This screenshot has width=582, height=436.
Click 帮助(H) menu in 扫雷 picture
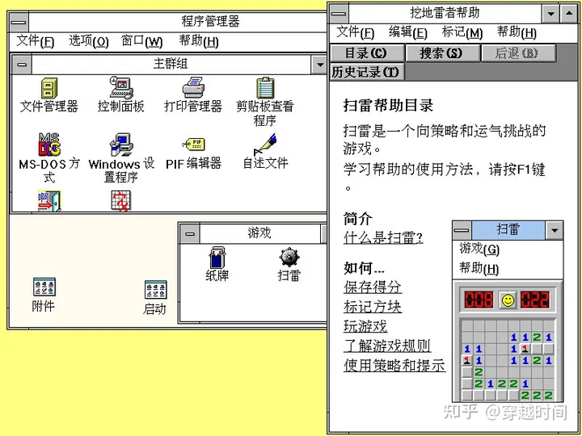click(x=479, y=268)
